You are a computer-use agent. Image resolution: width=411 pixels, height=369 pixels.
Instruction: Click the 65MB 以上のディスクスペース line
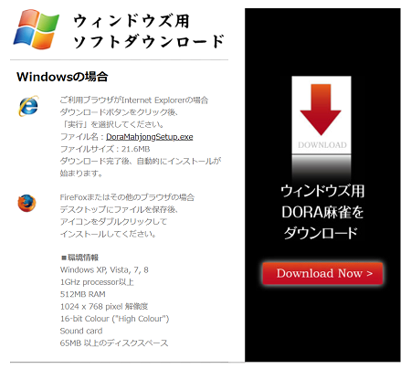pyautogui.click(x=114, y=343)
